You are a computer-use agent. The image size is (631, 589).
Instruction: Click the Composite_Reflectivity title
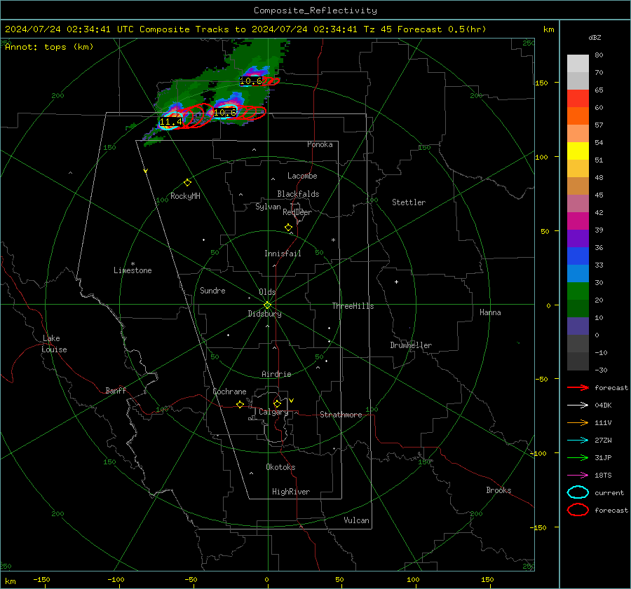pos(315,11)
